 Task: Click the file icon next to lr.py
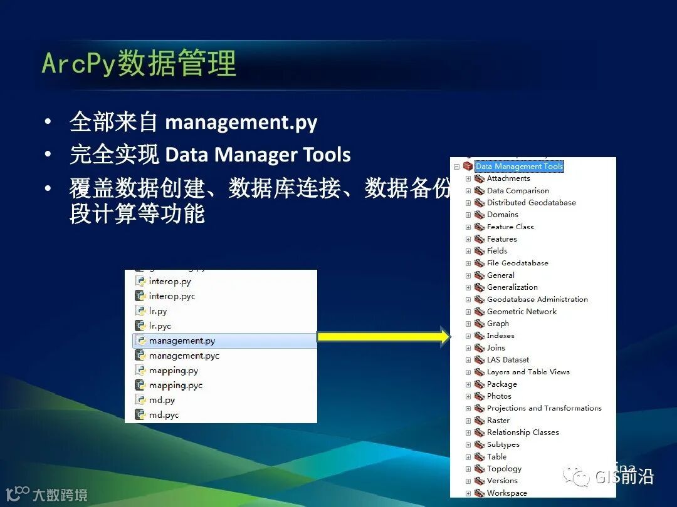point(140,311)
